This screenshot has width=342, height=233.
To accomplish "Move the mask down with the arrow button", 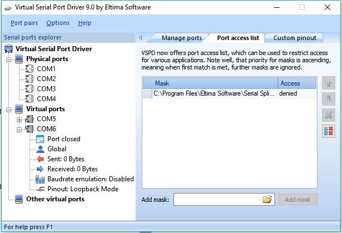I will (x=329, y=99).
